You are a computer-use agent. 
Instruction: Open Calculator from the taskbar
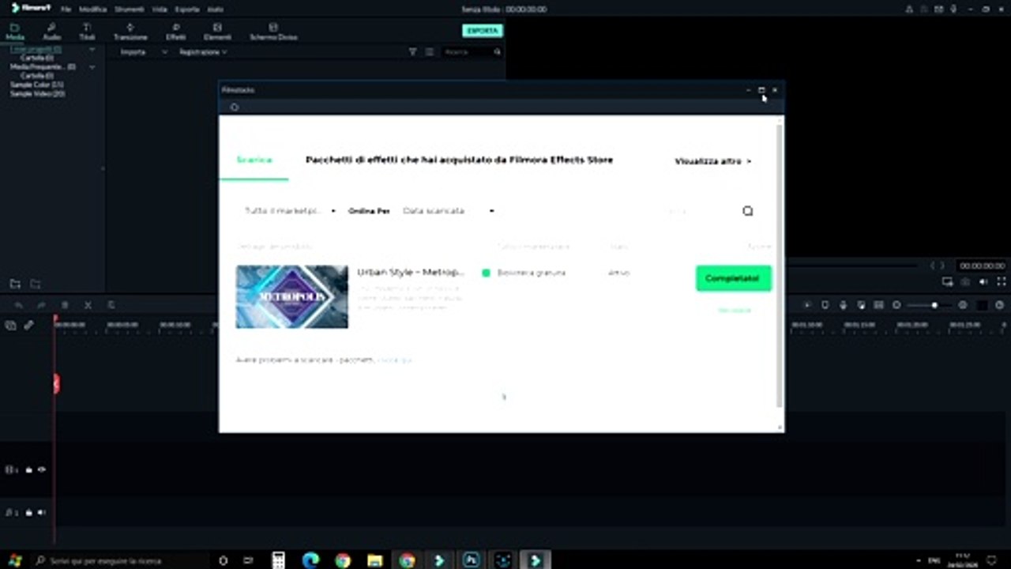[278, 560]
